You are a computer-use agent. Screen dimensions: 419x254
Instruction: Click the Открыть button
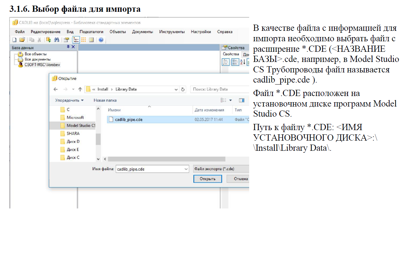click(208, 179)
